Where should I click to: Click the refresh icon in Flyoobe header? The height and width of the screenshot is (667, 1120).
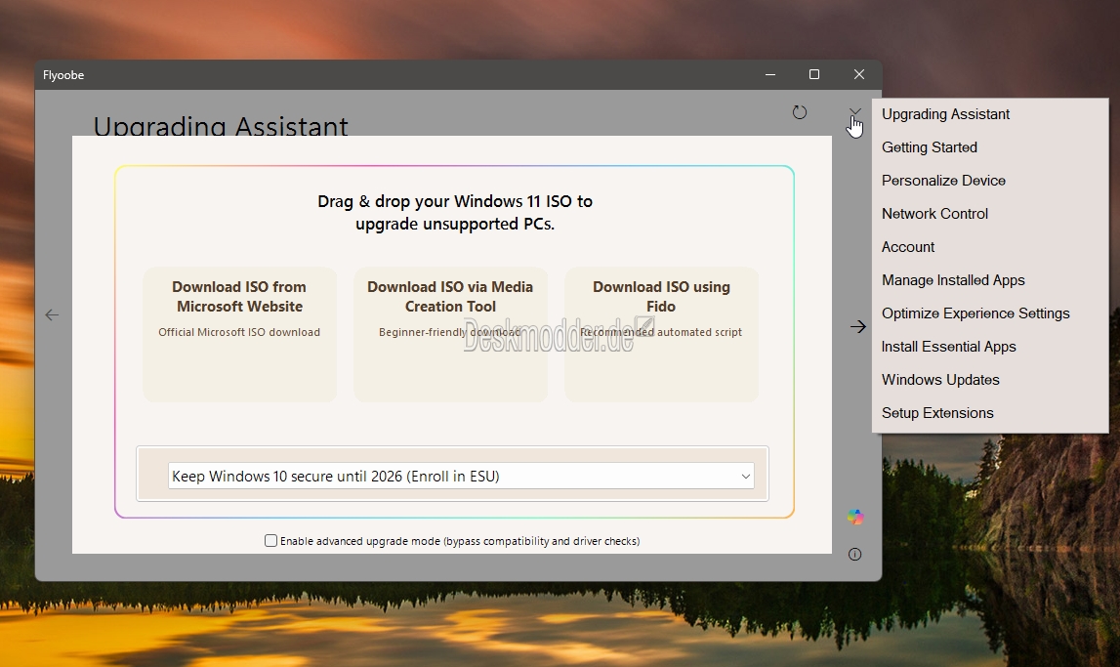[800, 112]
